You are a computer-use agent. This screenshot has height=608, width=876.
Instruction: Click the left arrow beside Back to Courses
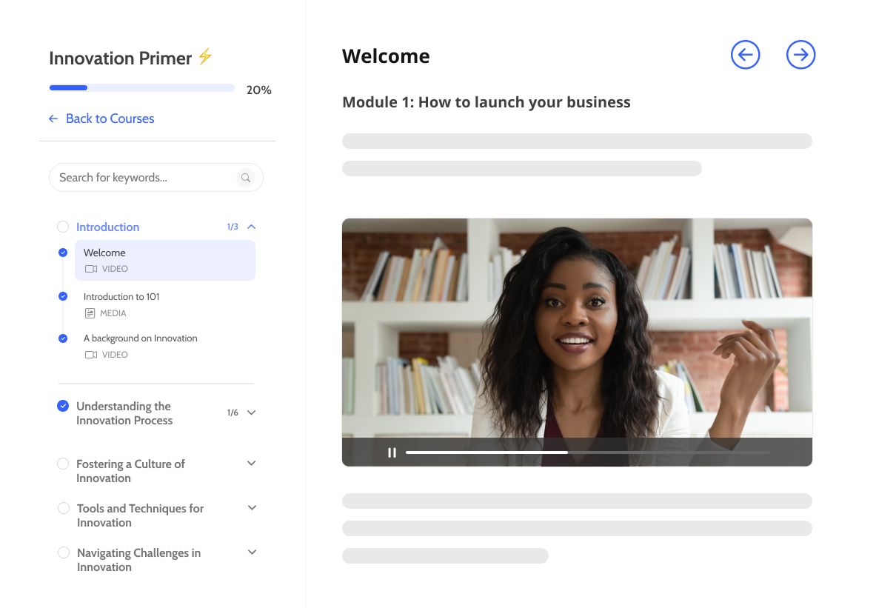(x=53, y=118)
